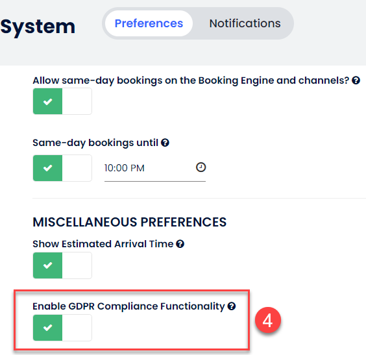Image resolution: width=366 pixels, height=355 pixels.
Task: Toggle Allow same-day bookings switch
Action: tap(62, 101)
